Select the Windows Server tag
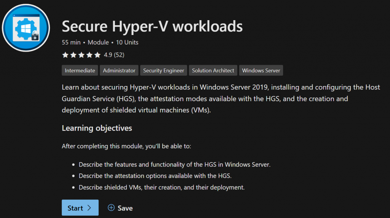 (261, 70)
